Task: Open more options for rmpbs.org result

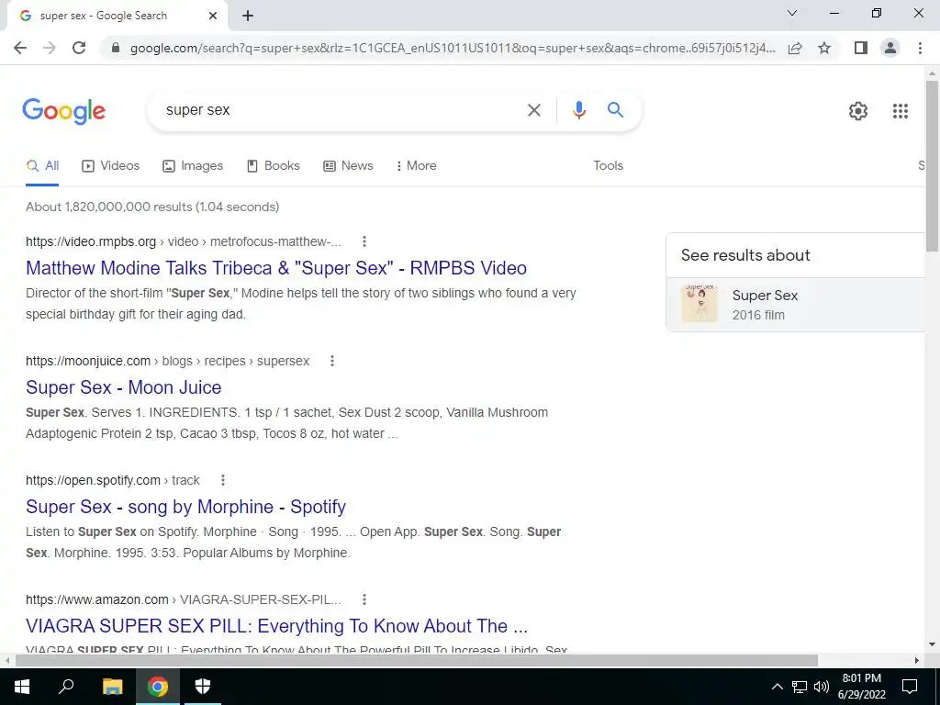Action: [x=364, y=241]
